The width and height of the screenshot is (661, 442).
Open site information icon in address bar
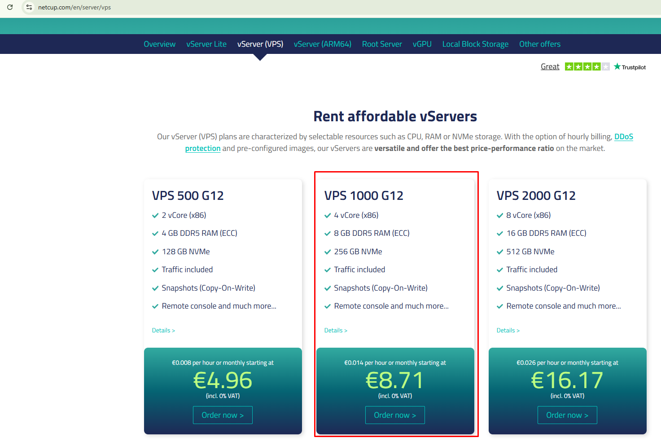pos(29,7)
